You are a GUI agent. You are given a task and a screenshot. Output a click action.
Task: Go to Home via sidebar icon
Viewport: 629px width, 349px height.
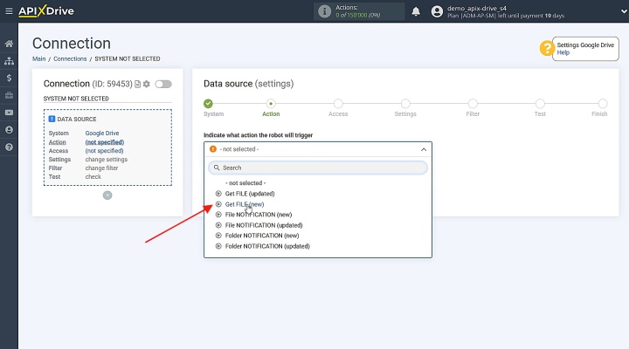9,44
